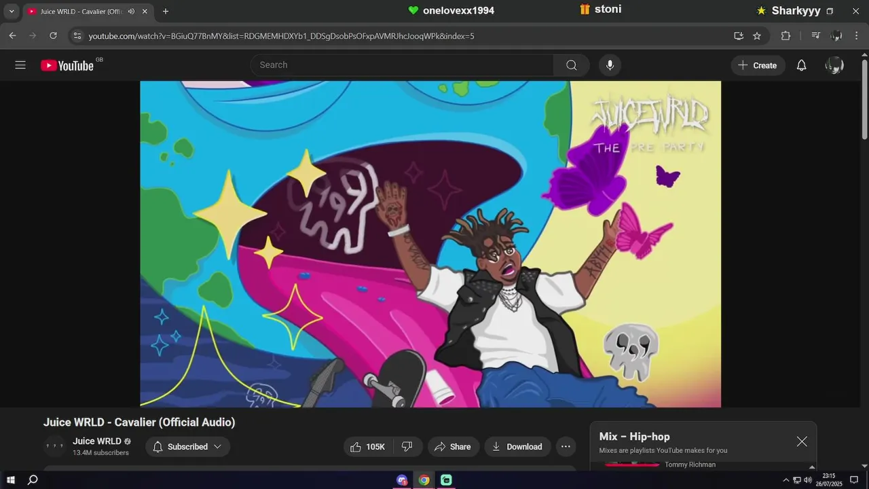Open Chrome profile avatar
The width and height of the screenshot is (869, 489).
[836, 36]
